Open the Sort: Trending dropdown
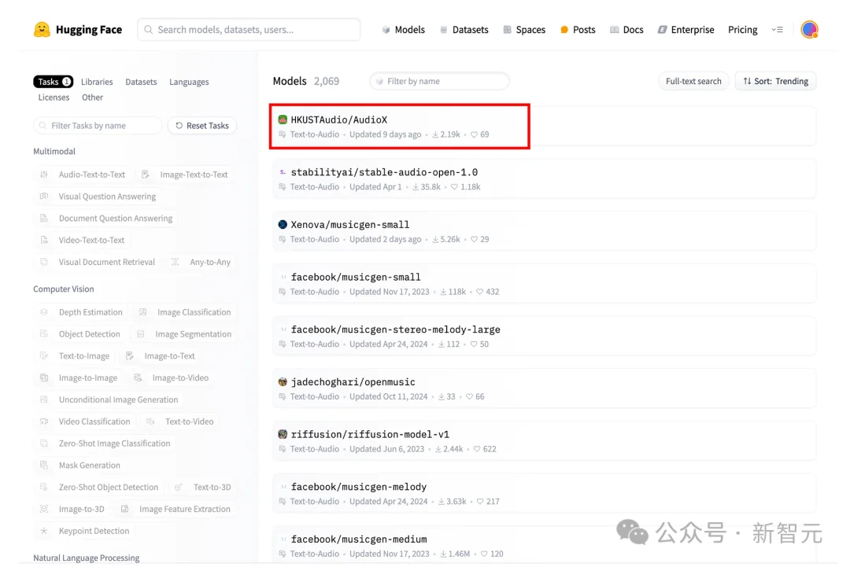The image size is (850, 567). pyautogui.click(x=775, y=81)
